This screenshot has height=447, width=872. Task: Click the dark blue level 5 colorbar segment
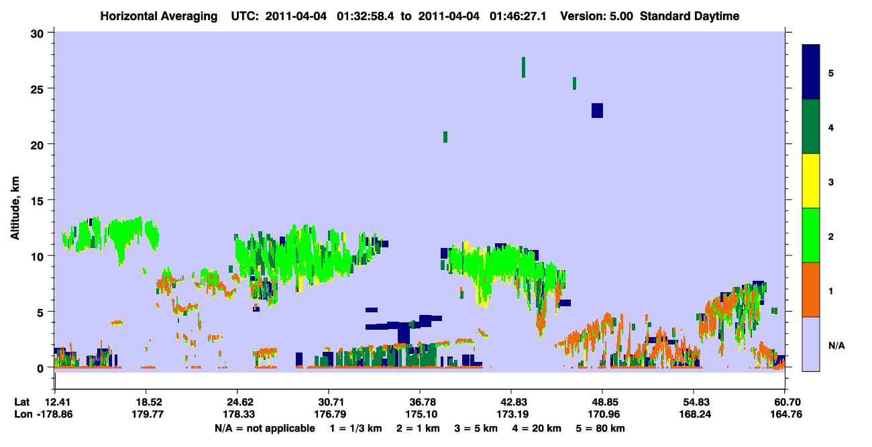coord(811,72)
